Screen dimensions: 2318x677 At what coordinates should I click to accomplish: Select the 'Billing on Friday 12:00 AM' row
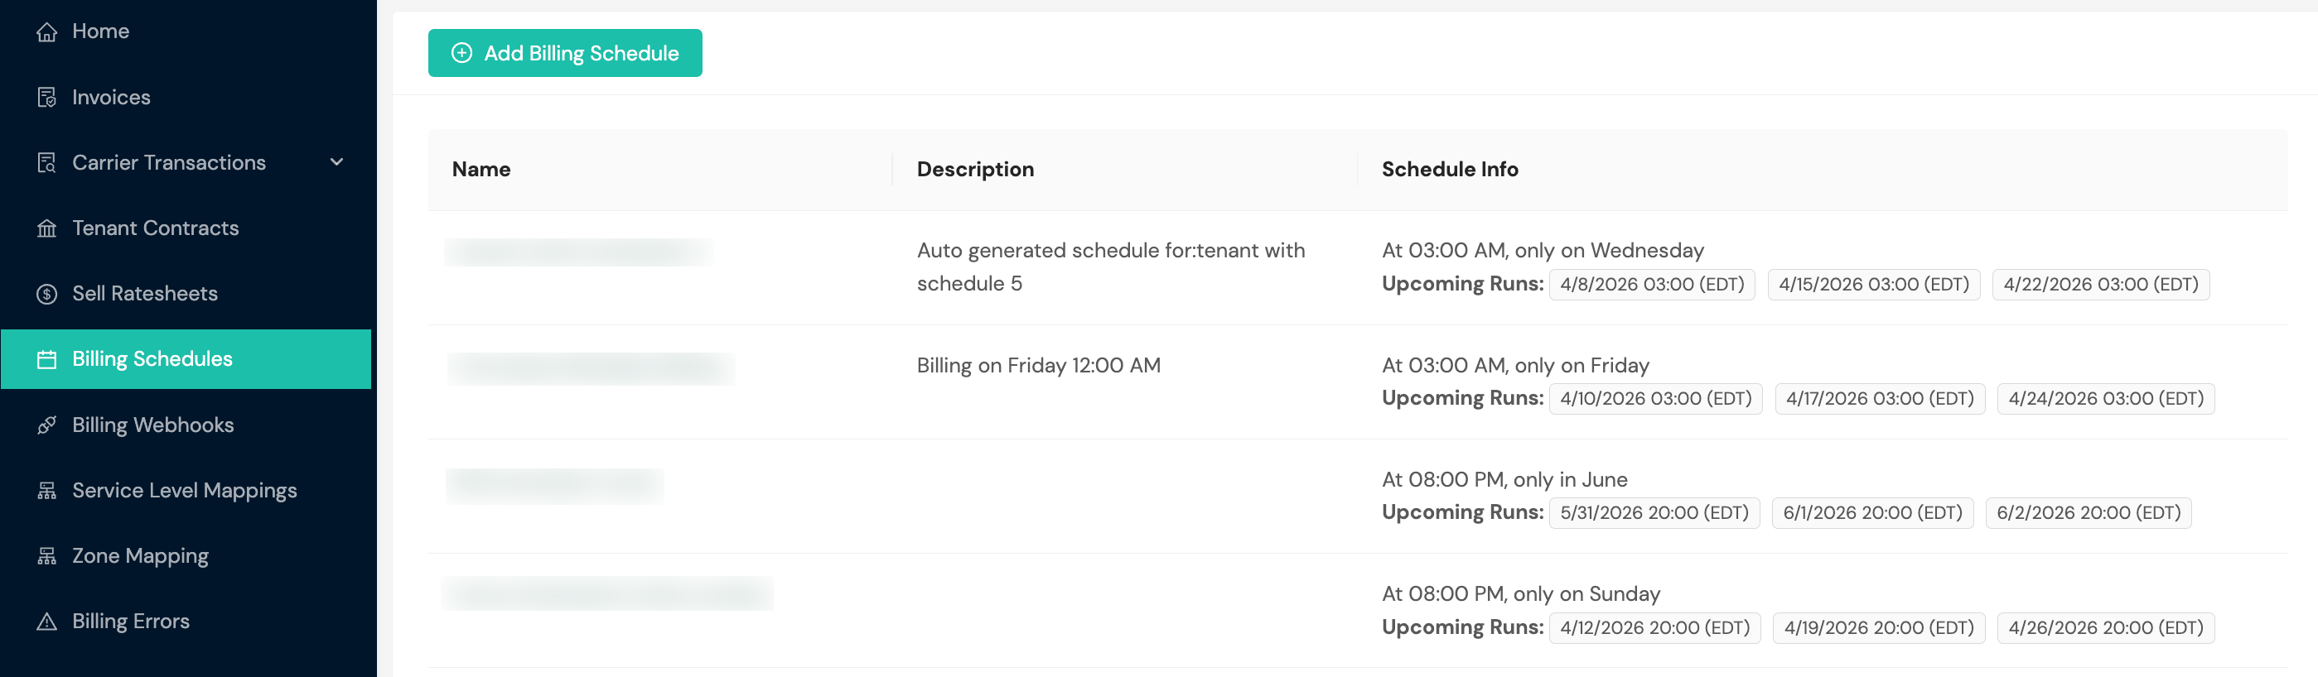click(x=1037, y=366)
